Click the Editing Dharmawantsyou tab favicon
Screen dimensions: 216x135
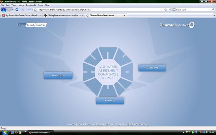pos(46,15)
